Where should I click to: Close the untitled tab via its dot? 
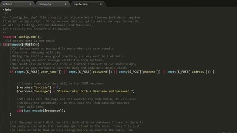pos(30,4)
